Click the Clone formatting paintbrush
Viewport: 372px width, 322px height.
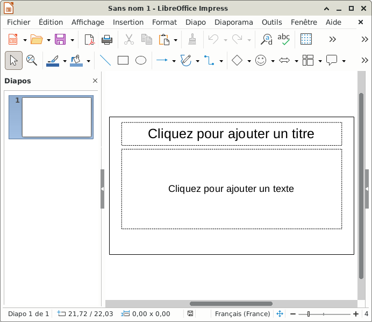pyautogui.click(x=192, y=39)
